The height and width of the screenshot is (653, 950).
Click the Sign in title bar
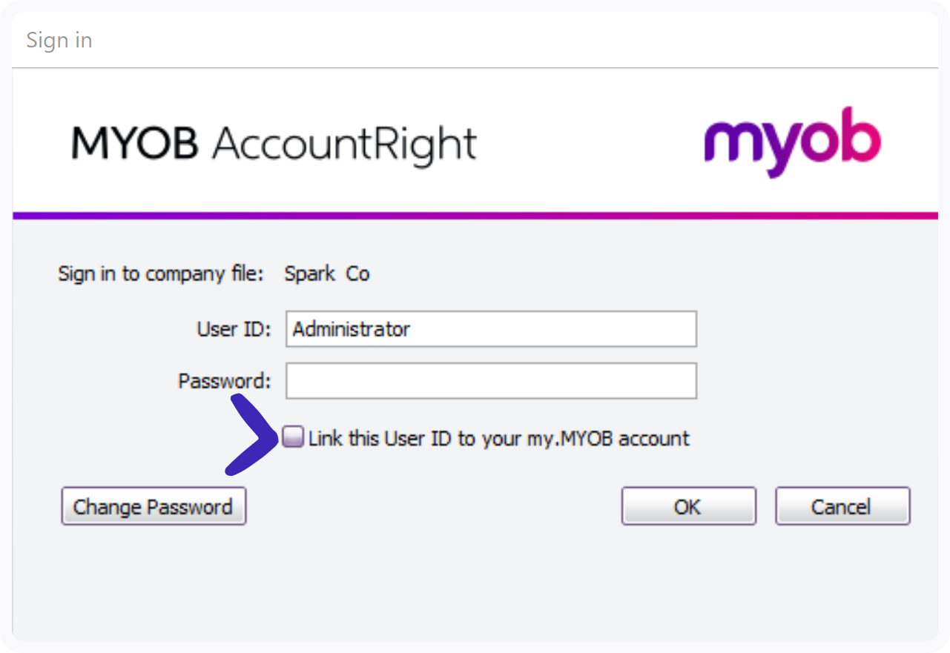(59, 40)
